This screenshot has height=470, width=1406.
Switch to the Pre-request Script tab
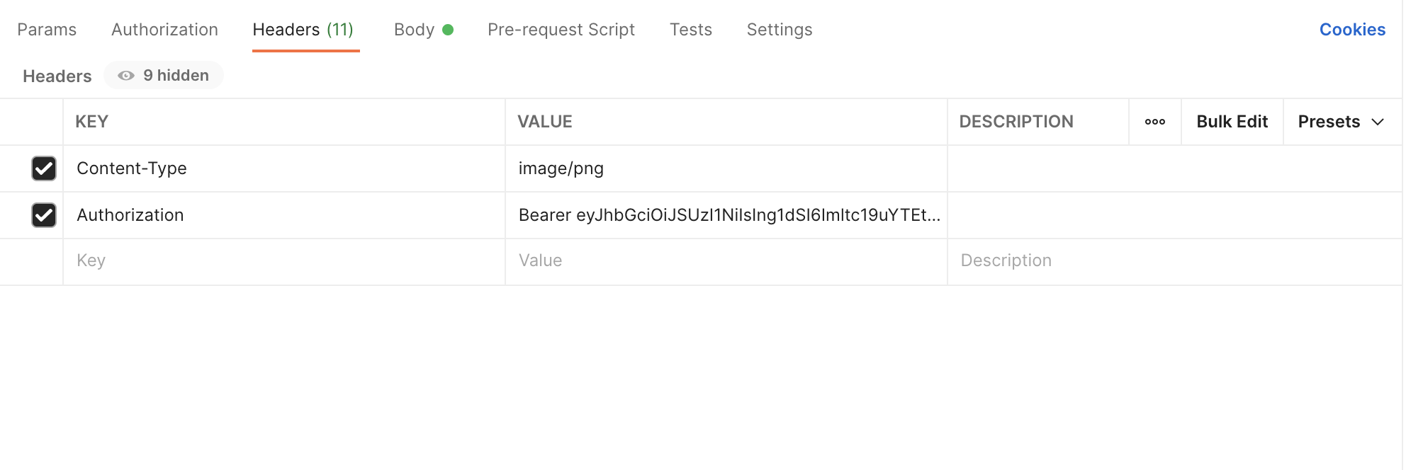[x=561, y=29]
